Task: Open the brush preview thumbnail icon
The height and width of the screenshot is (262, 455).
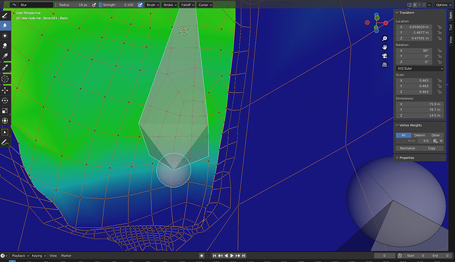Action: pyautogui.click(x=14, y=5)
